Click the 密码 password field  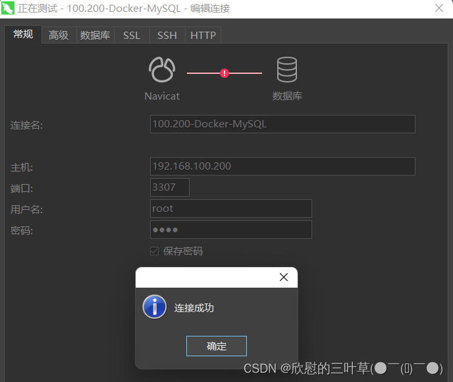coord(231,230)
